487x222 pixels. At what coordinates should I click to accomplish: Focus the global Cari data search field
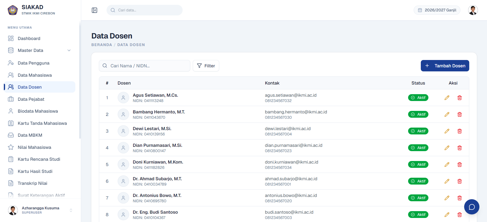[145, 10]
